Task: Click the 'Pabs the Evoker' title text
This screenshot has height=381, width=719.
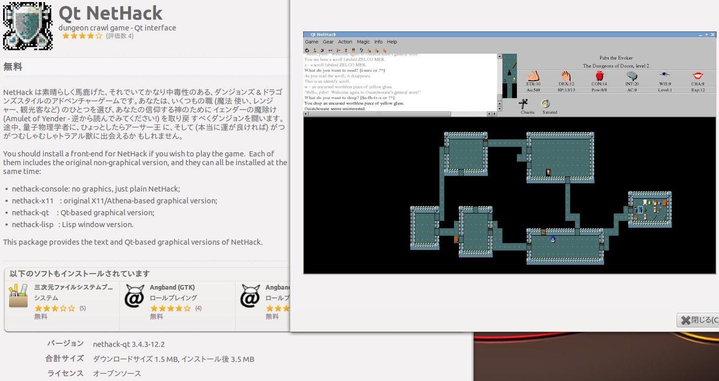Action: pos(616,58)
